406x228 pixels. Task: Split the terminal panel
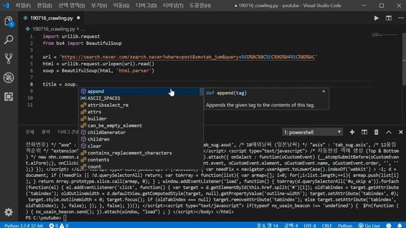pyautogui.click(x=364, y=132)
